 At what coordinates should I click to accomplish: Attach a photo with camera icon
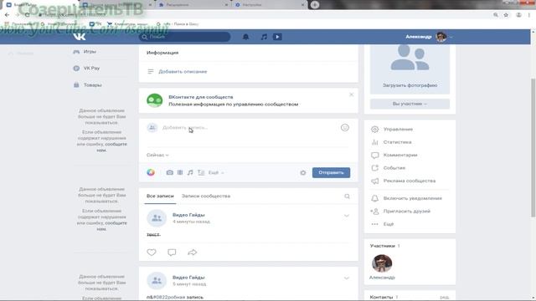click(x=169, y=173)
